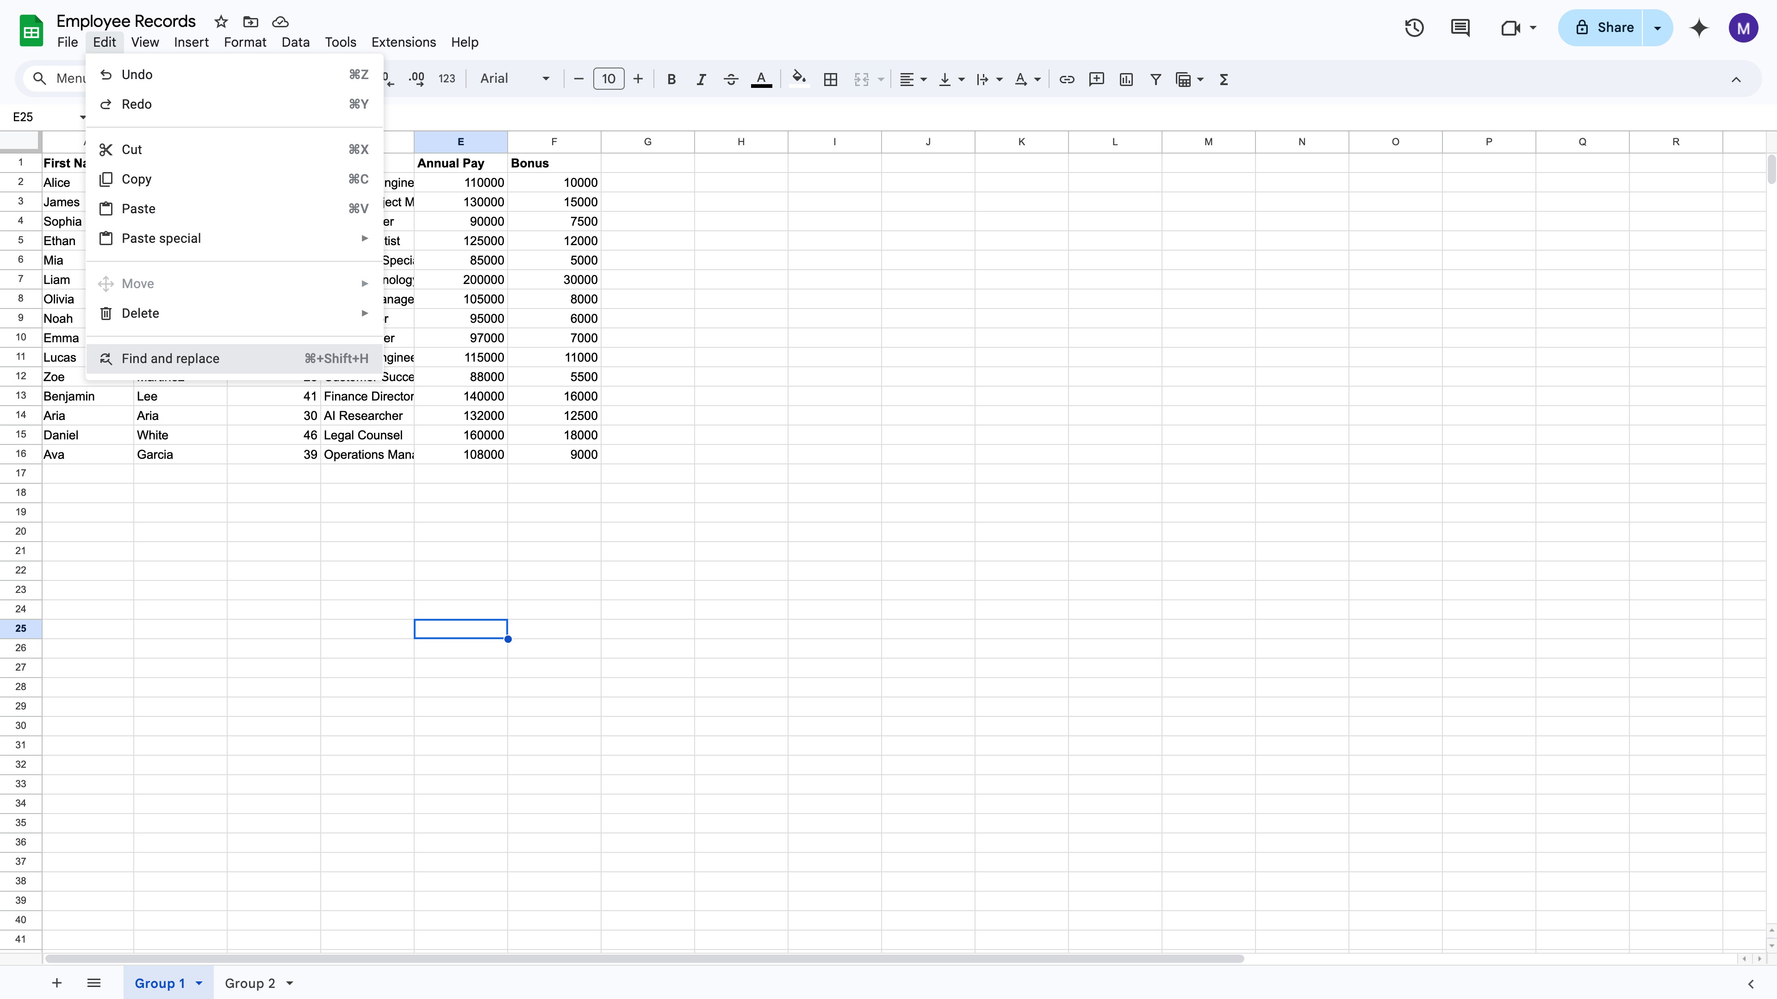Open the Google Sheets home icon

tap(31, 31)
